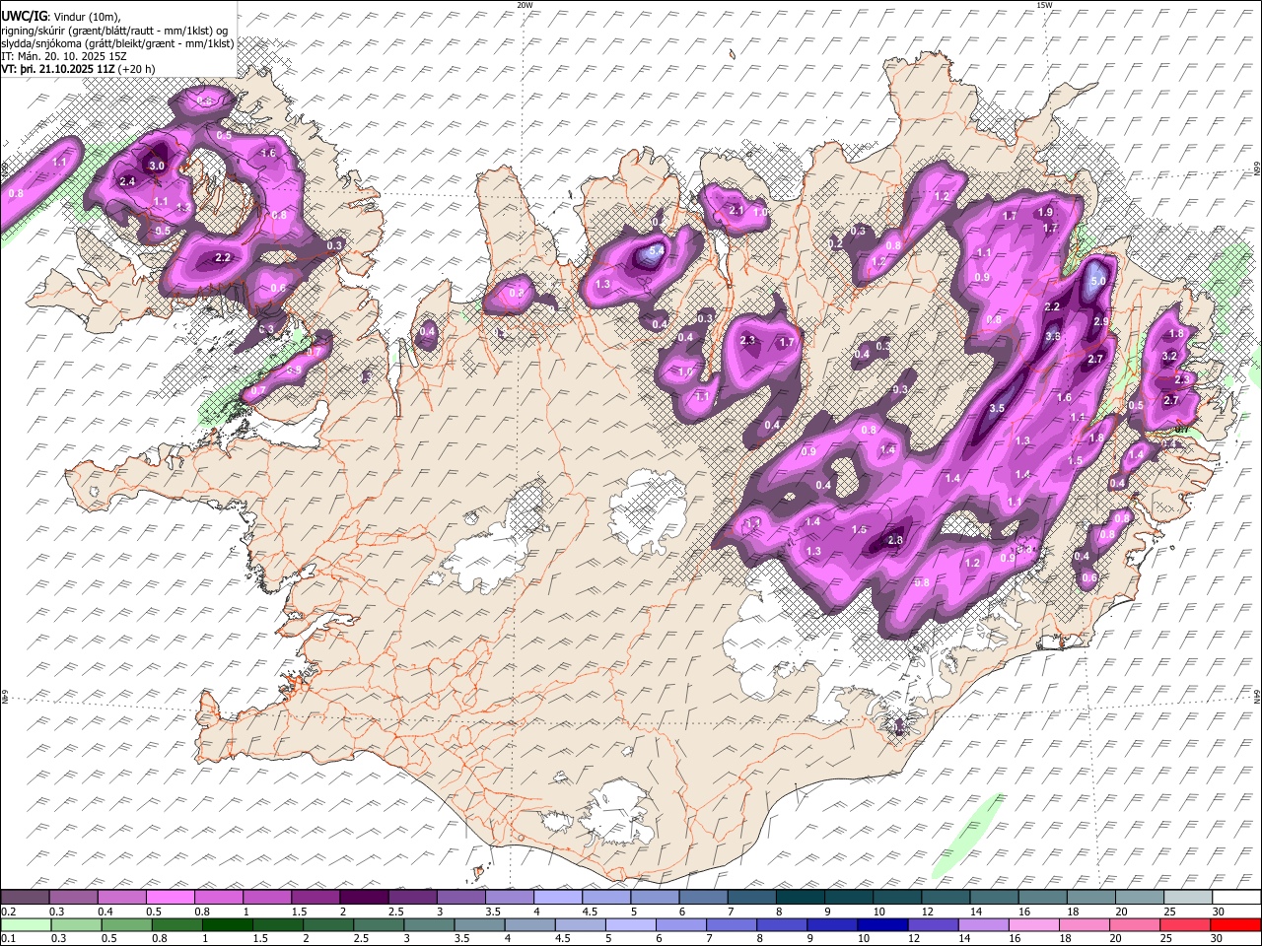The width and height of the screenshot is (1262, 946).
Task: Click the '3.5' value on the map
Action: pyautogui.click(x=997, y=408)
